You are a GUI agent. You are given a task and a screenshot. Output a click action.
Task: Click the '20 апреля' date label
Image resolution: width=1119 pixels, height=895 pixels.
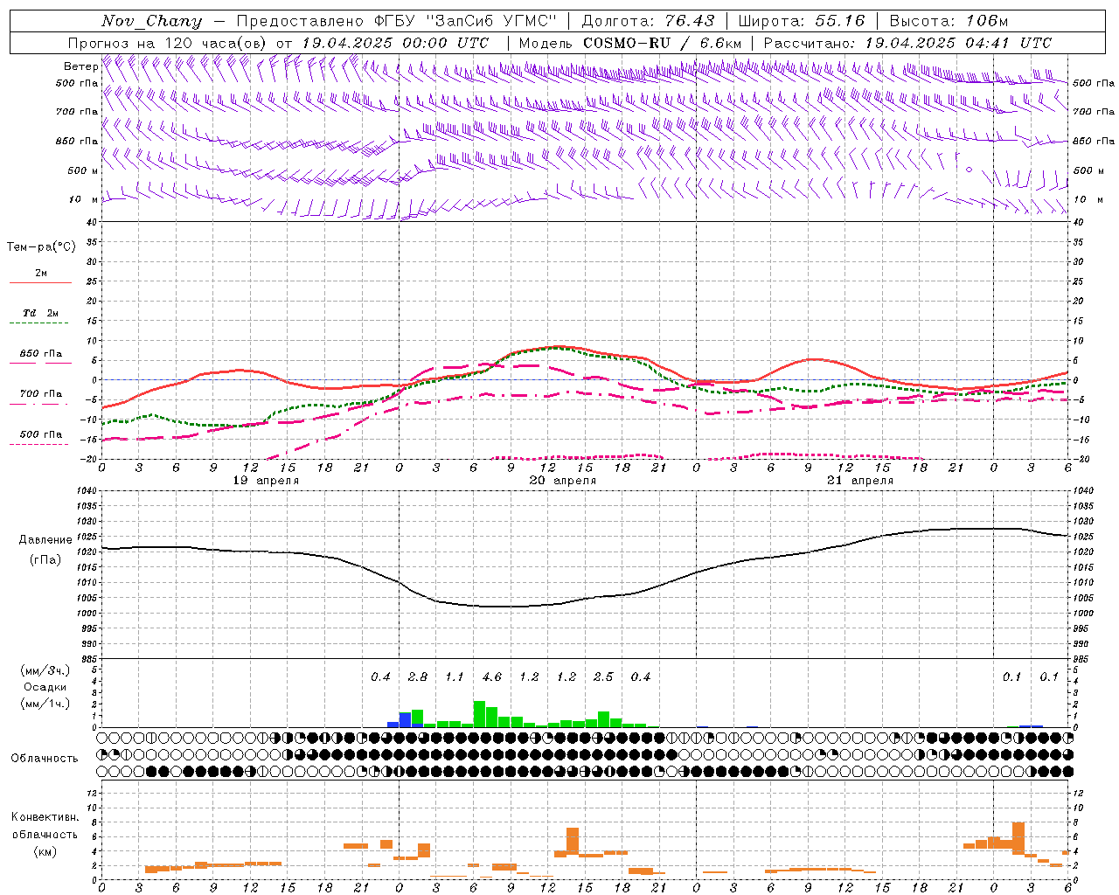click(x=563, y=481)
